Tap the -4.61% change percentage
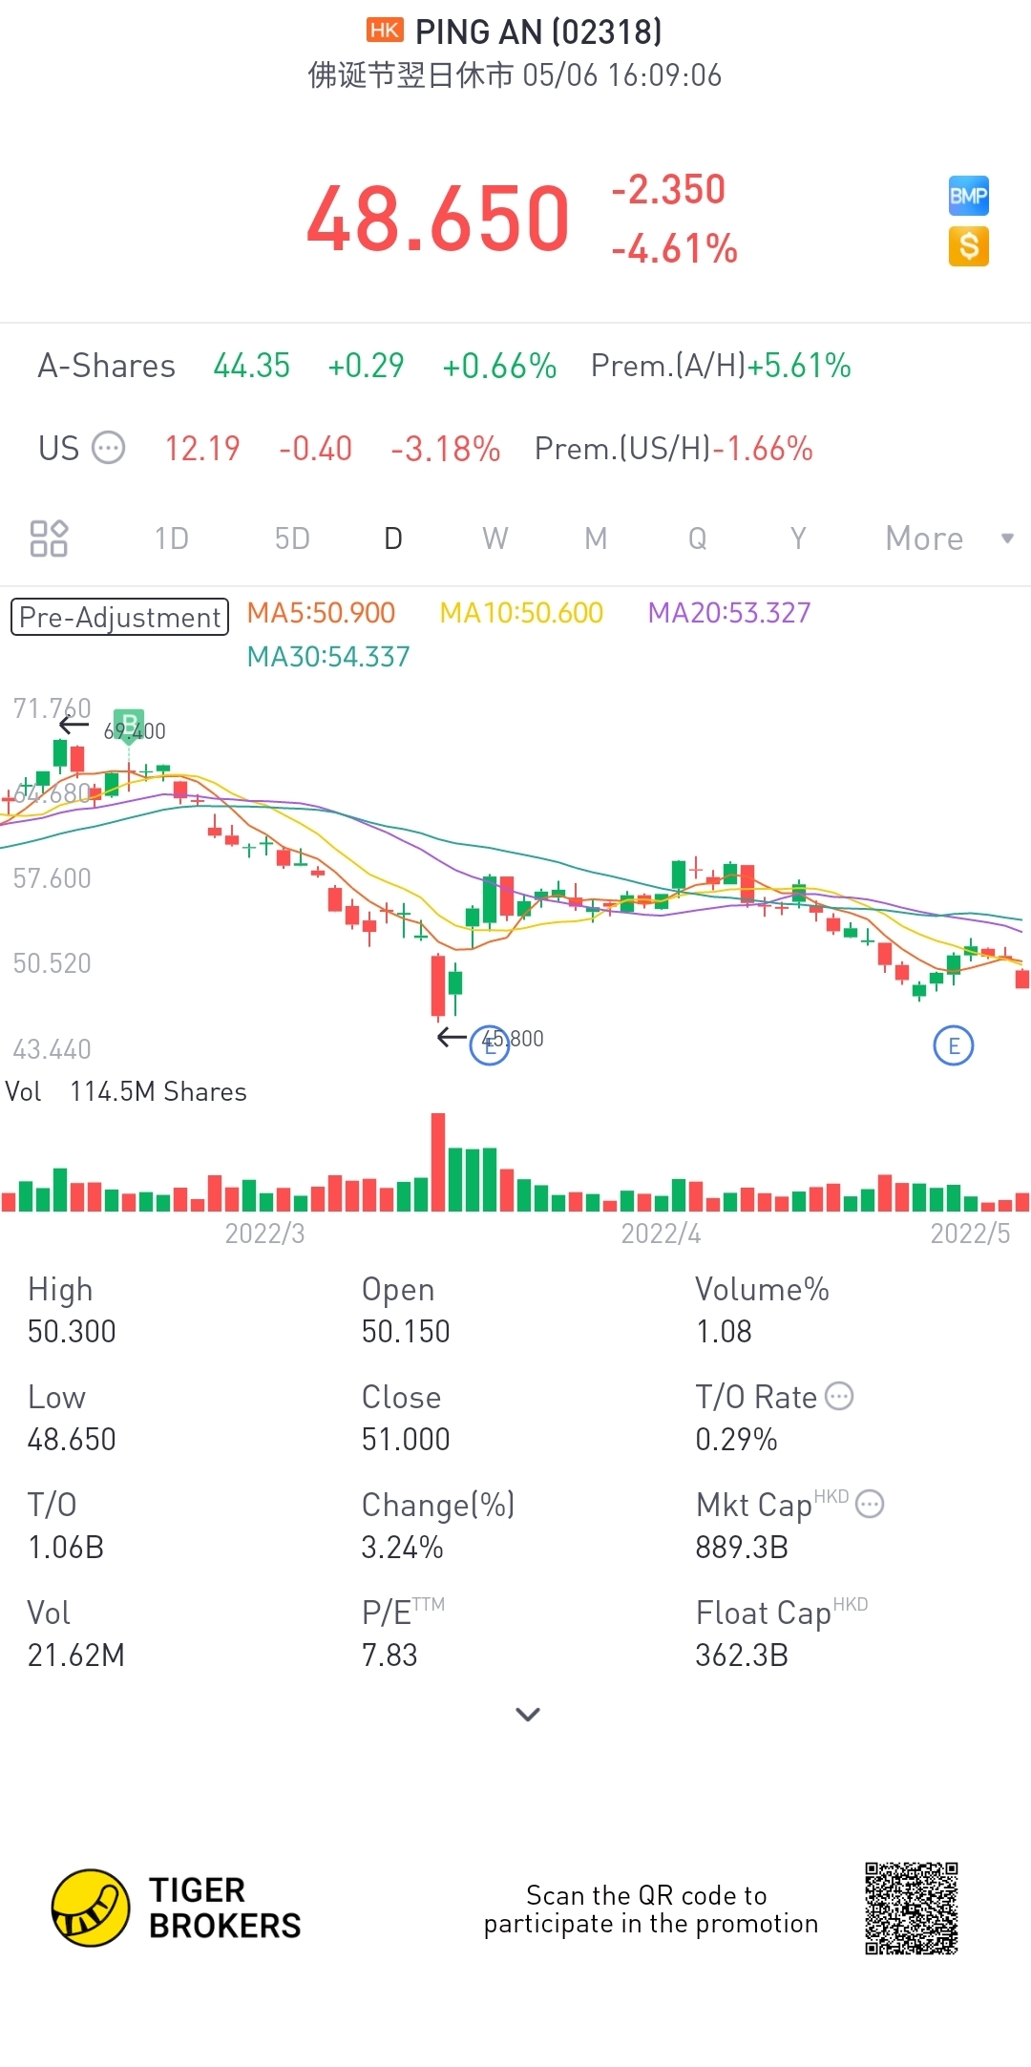The height and width of the screenshot is (2067, 1031). click(x=675, y=249)
